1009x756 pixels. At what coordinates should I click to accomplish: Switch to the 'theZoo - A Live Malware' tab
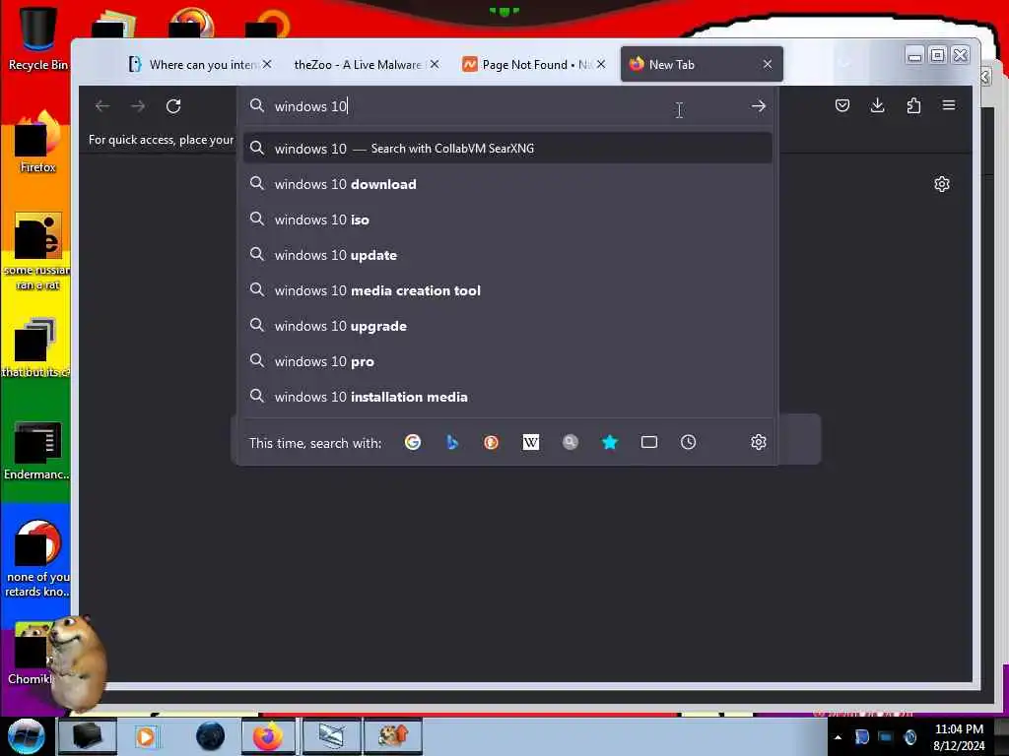coord(359,64)
